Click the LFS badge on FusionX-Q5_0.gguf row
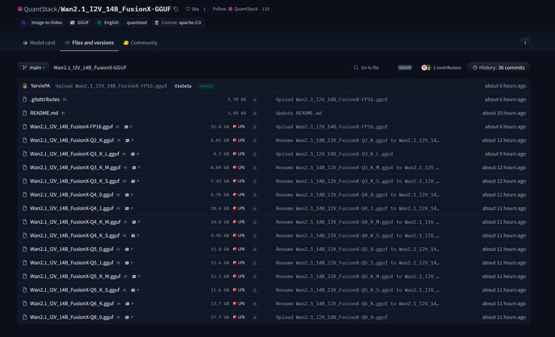 coord(239,249)
